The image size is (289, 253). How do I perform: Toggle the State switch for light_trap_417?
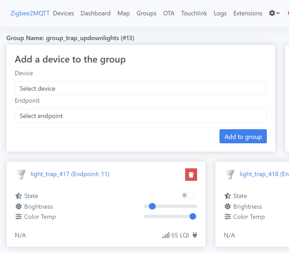188,195
